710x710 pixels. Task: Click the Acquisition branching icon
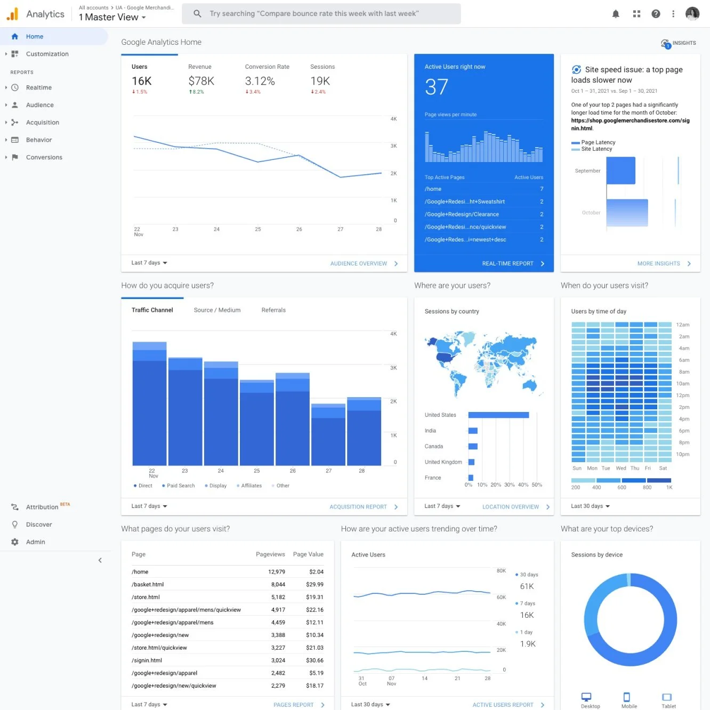(x=15, y=123)
